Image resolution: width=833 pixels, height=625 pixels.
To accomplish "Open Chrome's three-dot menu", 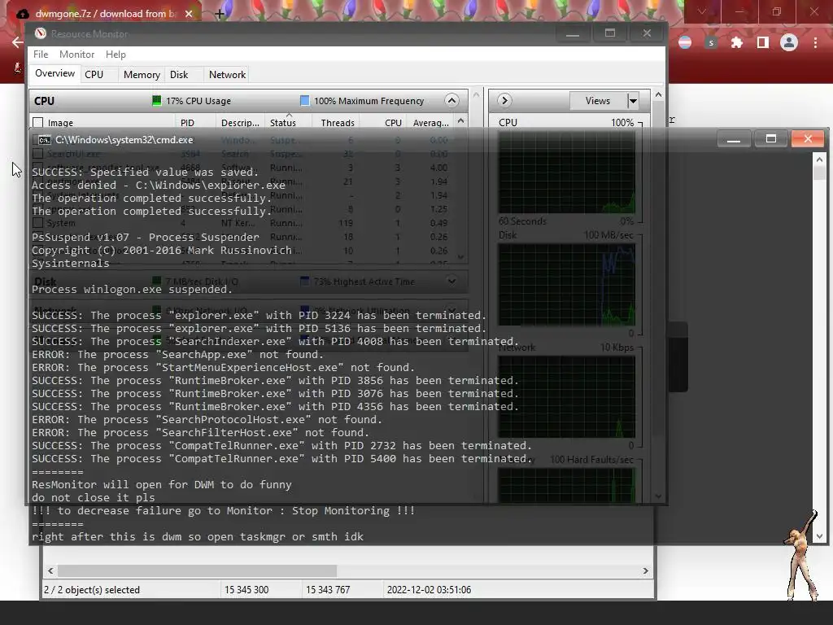I will 815,42.
